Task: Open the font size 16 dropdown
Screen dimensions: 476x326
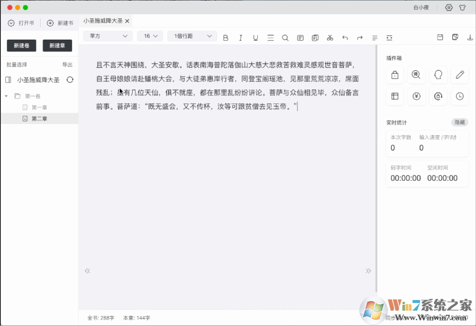Action: point(150,36)
